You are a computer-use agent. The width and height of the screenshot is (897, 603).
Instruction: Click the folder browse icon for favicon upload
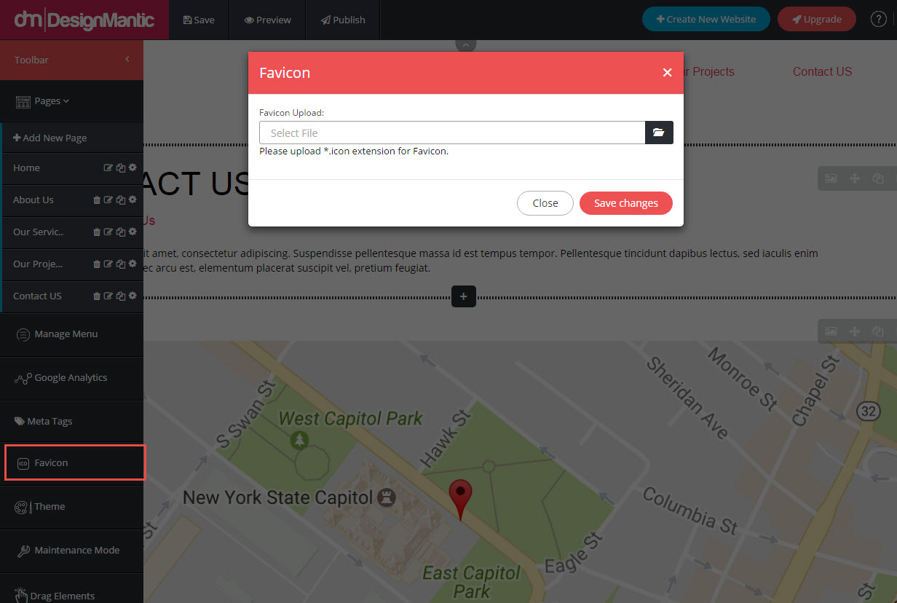coord(659,133)
